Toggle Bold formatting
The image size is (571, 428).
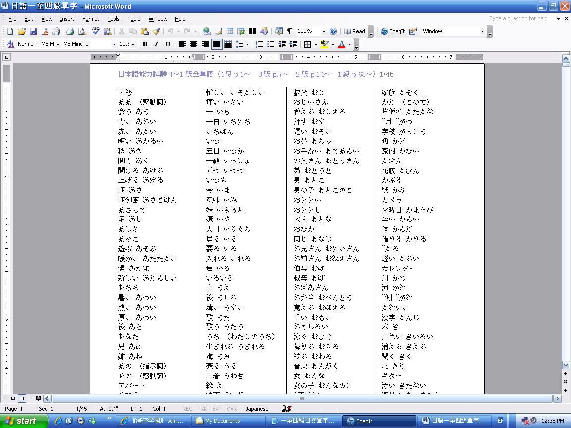click(x=145, y=44)
